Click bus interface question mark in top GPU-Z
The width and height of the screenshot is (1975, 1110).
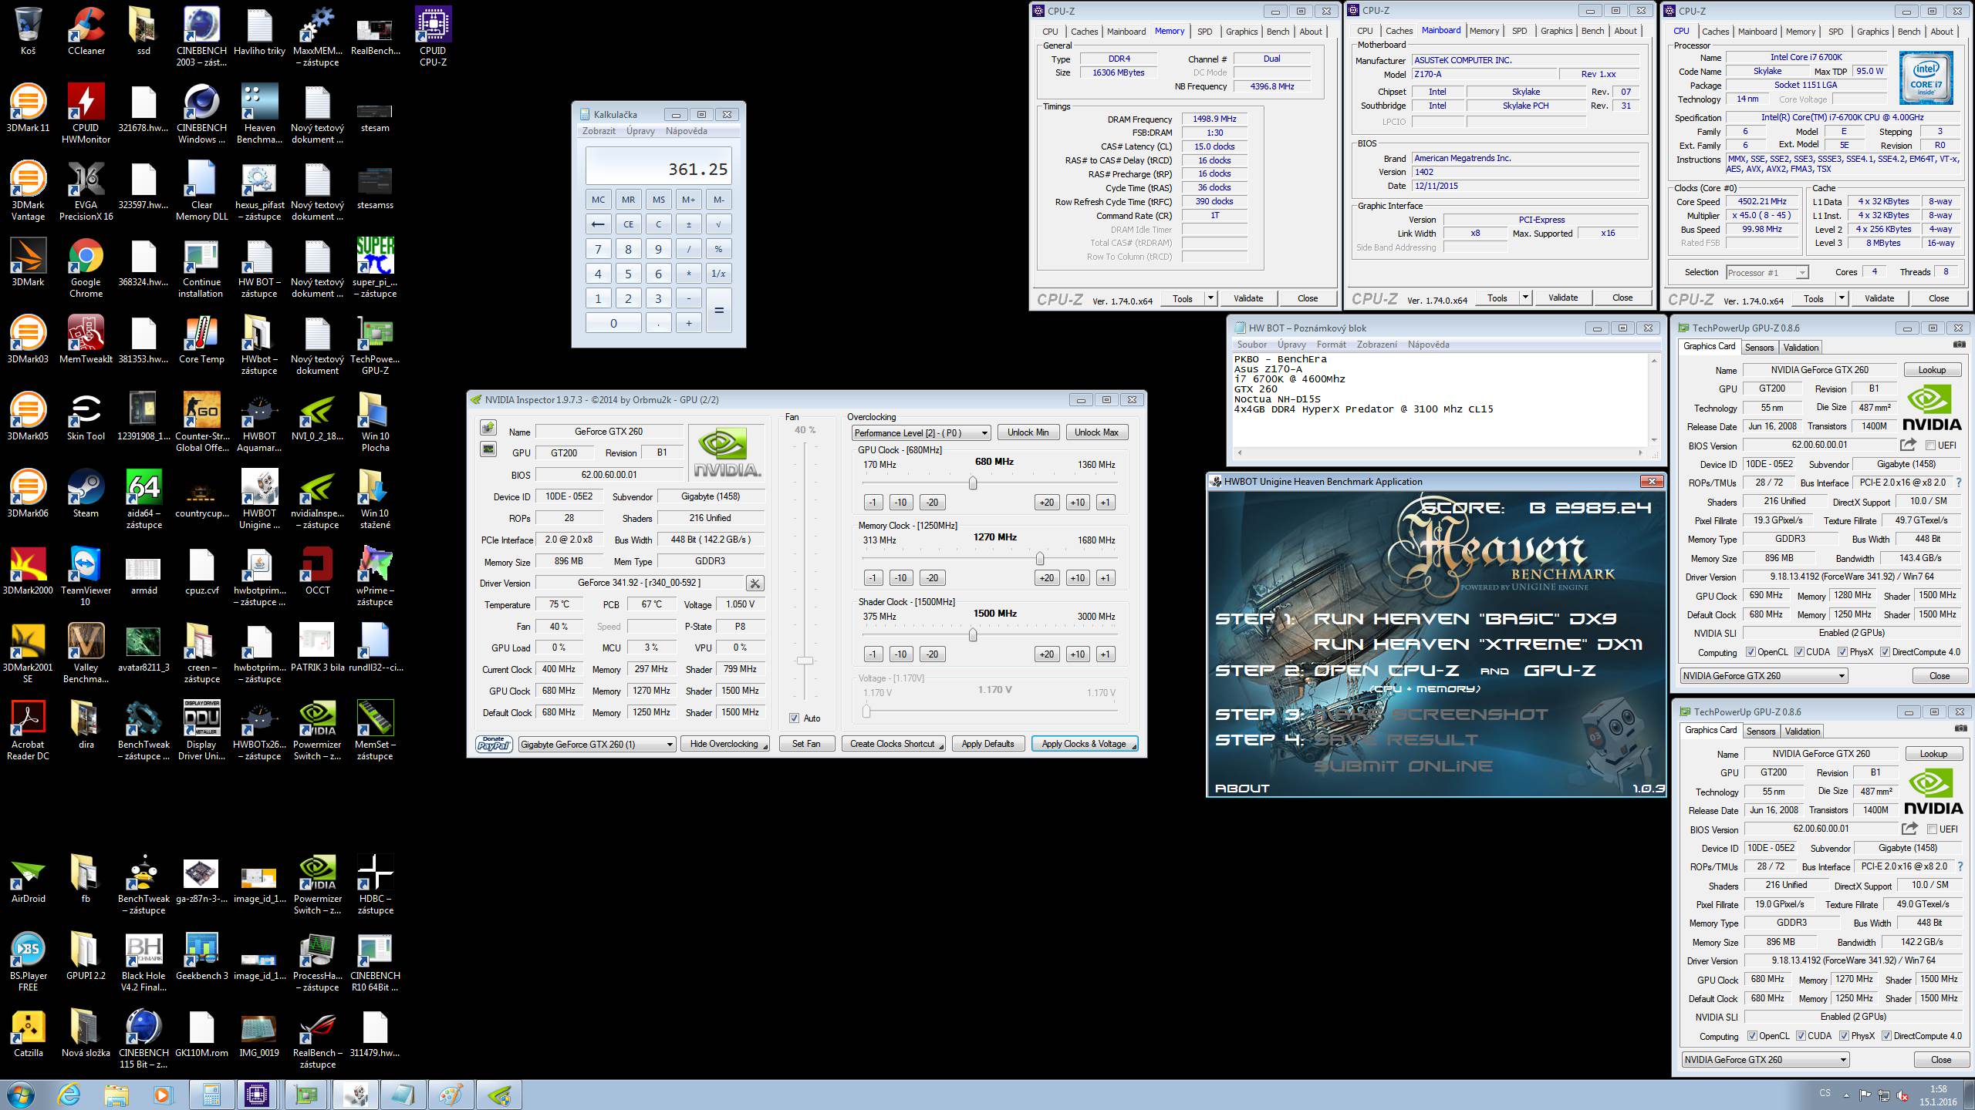click(x=1959, y=483)
